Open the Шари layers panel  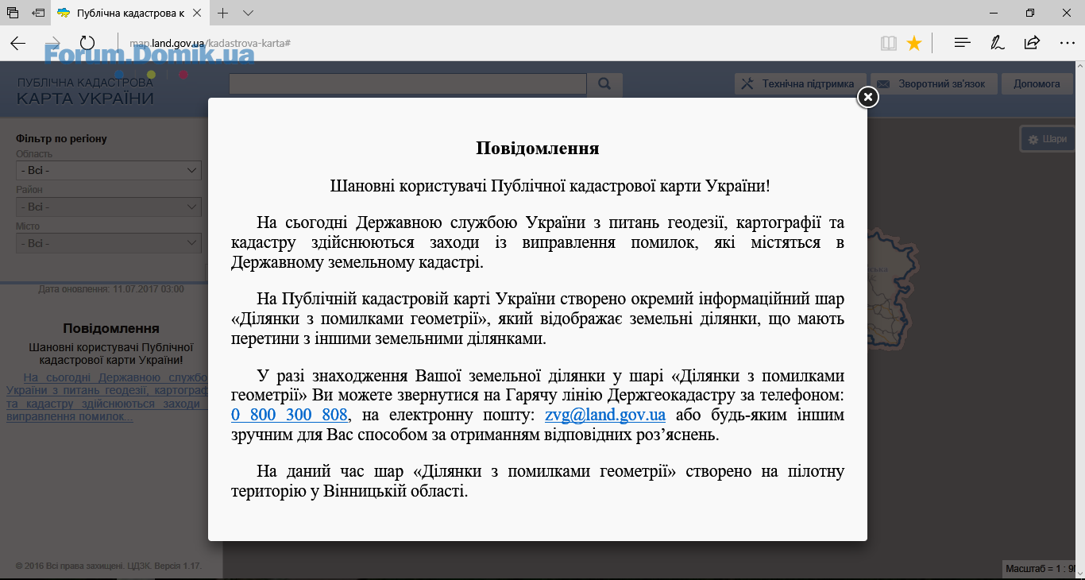pyautogui.click(x=1048, y=139)
